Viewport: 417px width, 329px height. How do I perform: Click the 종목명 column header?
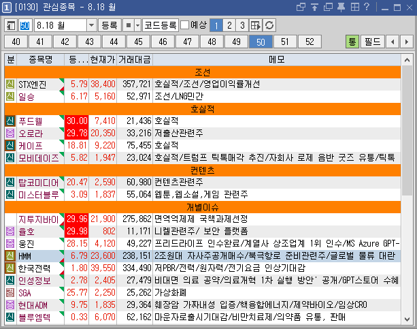(40, 59)
